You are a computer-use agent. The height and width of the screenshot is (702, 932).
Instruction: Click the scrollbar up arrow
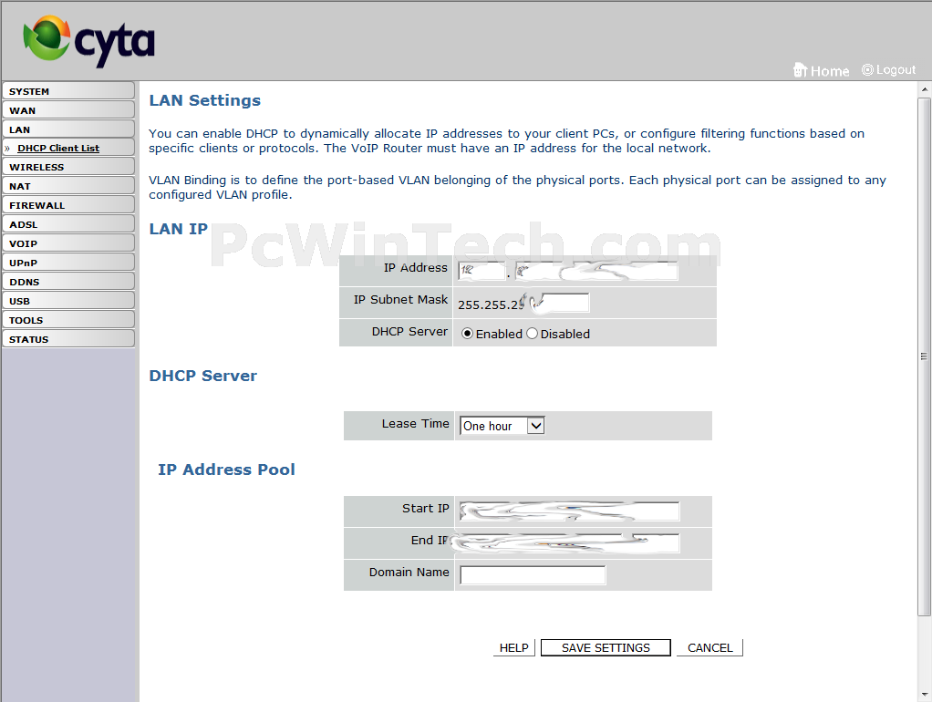pos(925,89)
